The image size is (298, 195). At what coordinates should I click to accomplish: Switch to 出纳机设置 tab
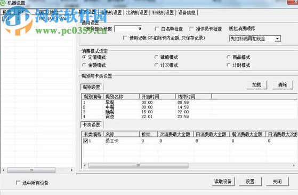pos(136,13)
